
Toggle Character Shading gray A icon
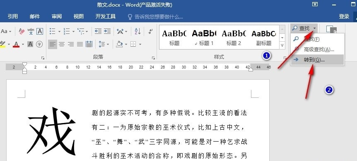(30, 44)
